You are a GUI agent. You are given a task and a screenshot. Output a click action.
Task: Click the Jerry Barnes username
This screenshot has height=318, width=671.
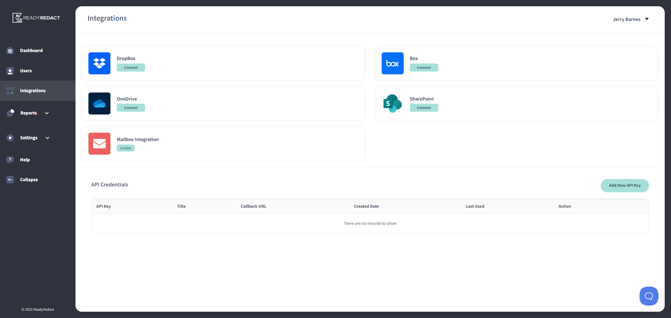pos(627,20)
